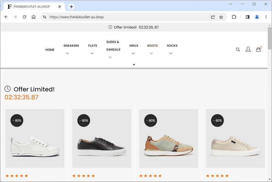Click the orange 02:32:35.87 countdown timer
272x182 pixels.
(22, 97)
